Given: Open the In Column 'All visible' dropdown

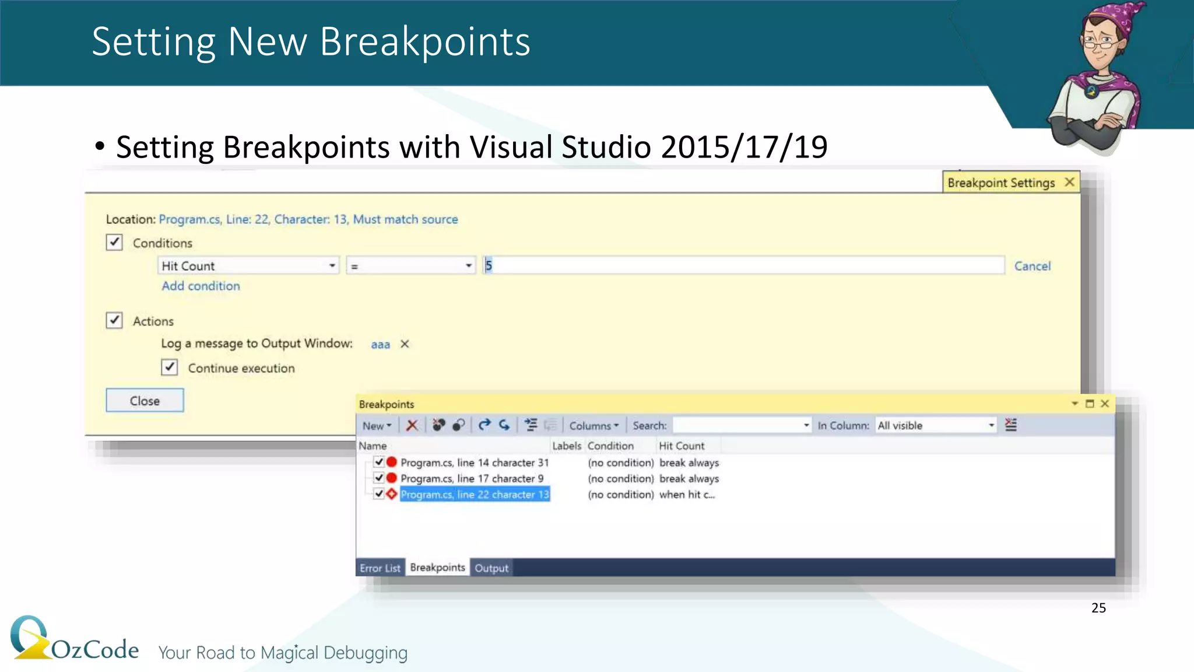Looking at the screenshot, I should 936,426.
